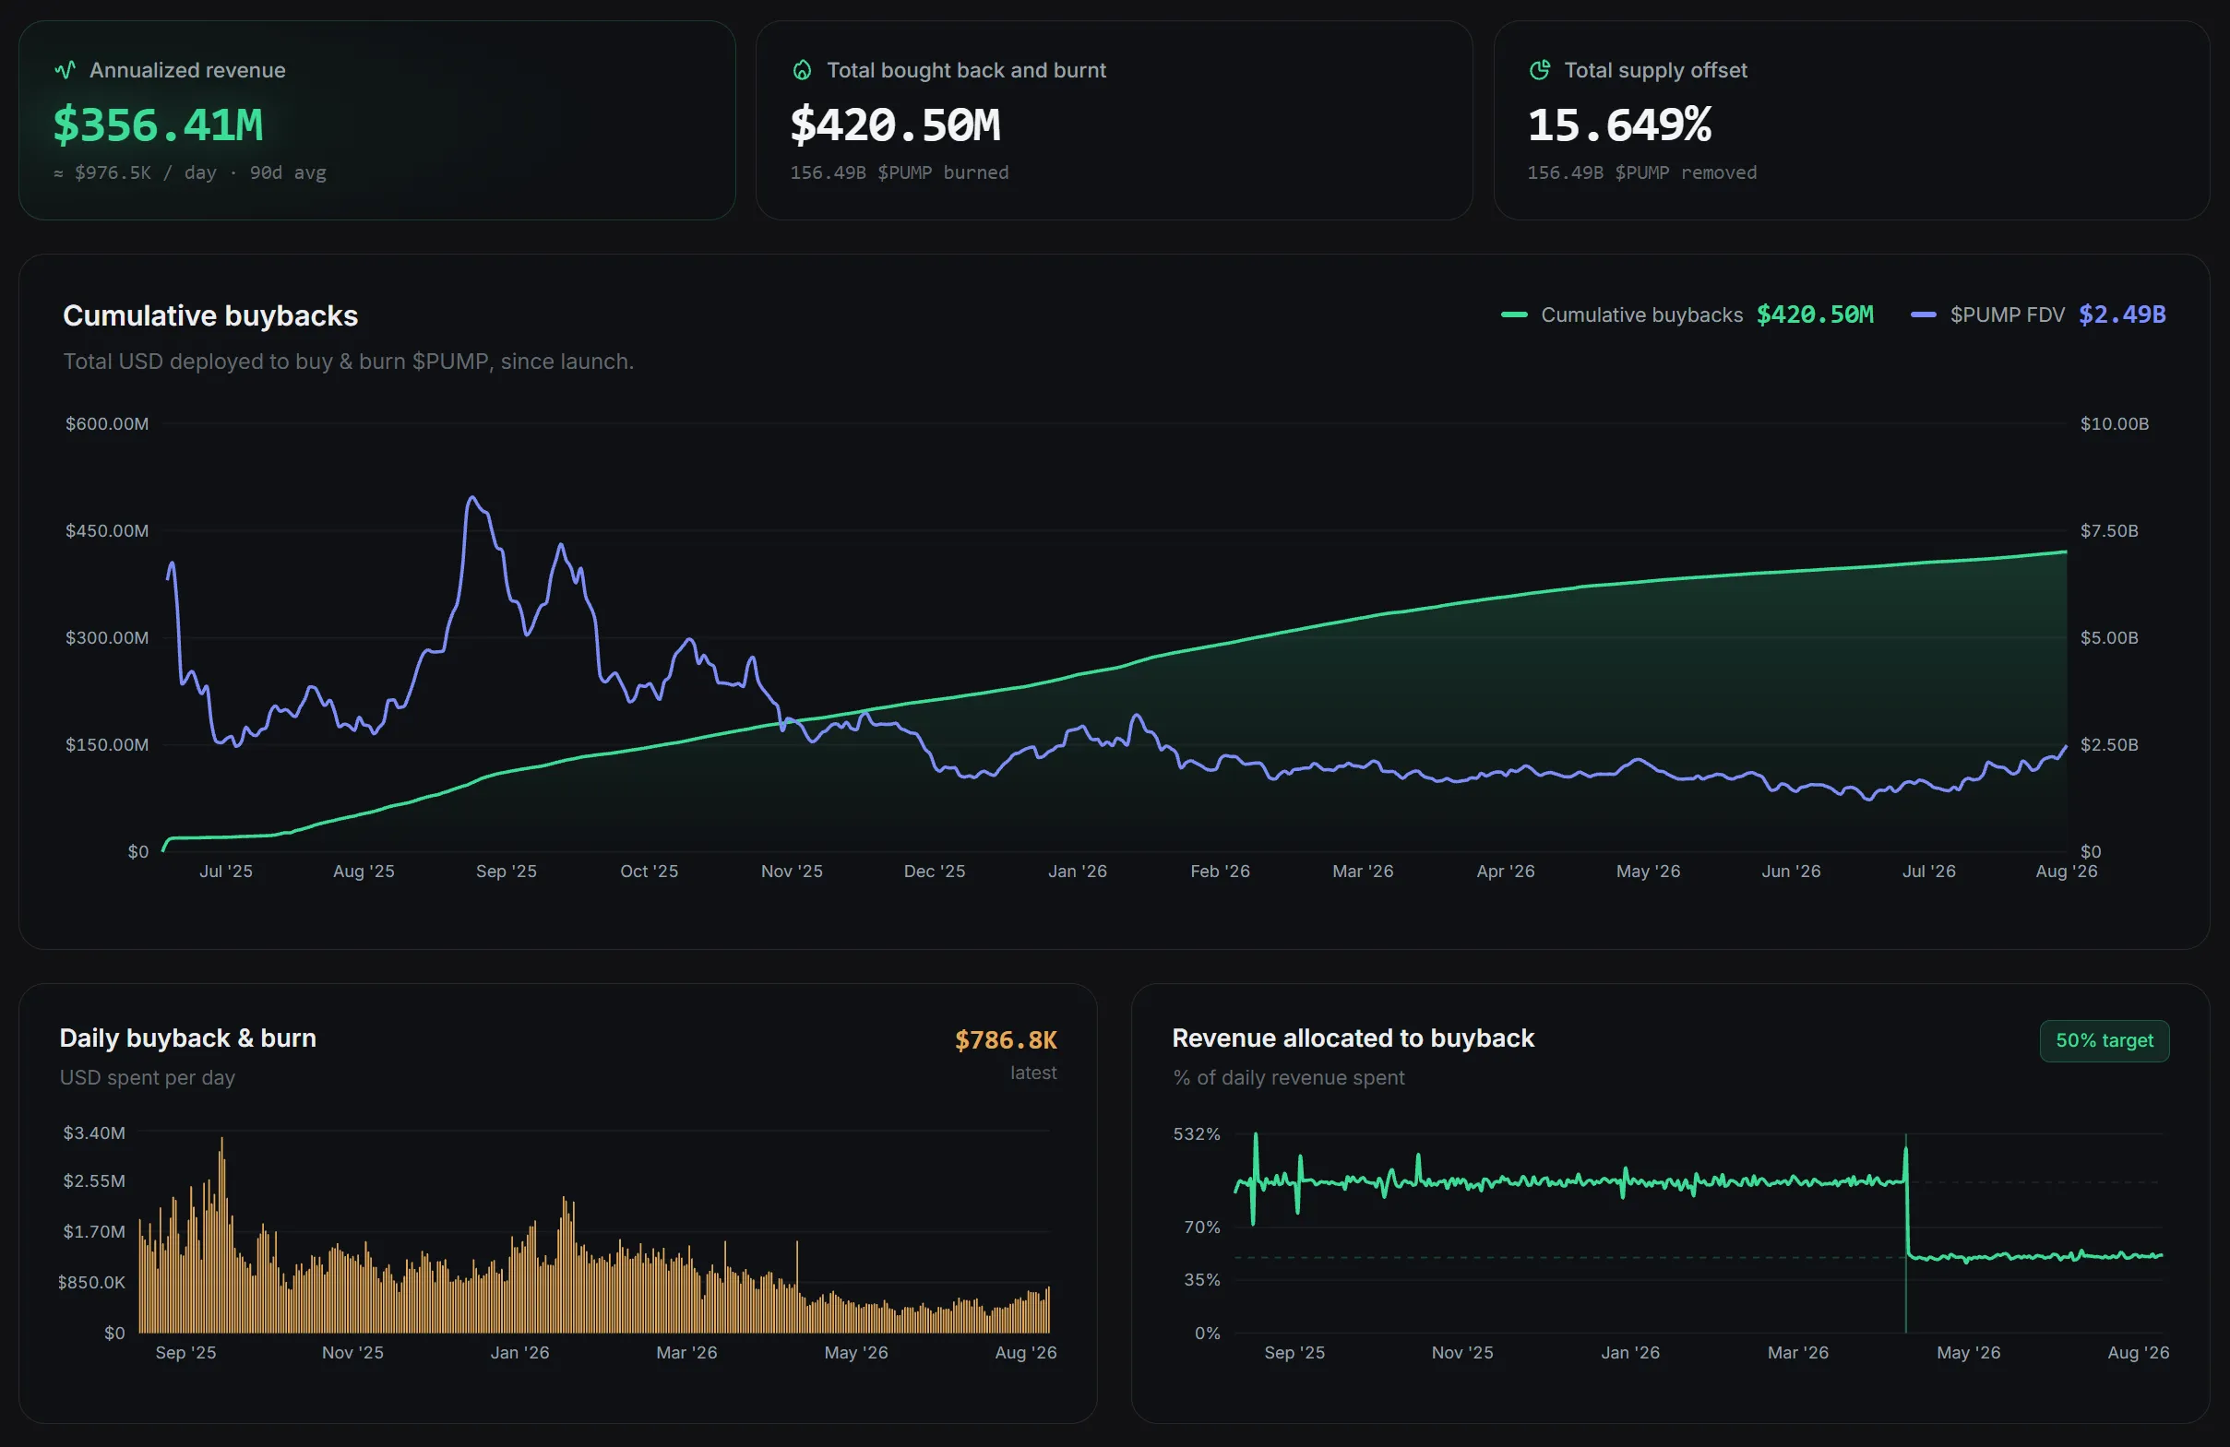Viewport: 2230px width, 1447px height.
Task: Click the Revenue allocated to buyback title
Action: point(1353,1038)
